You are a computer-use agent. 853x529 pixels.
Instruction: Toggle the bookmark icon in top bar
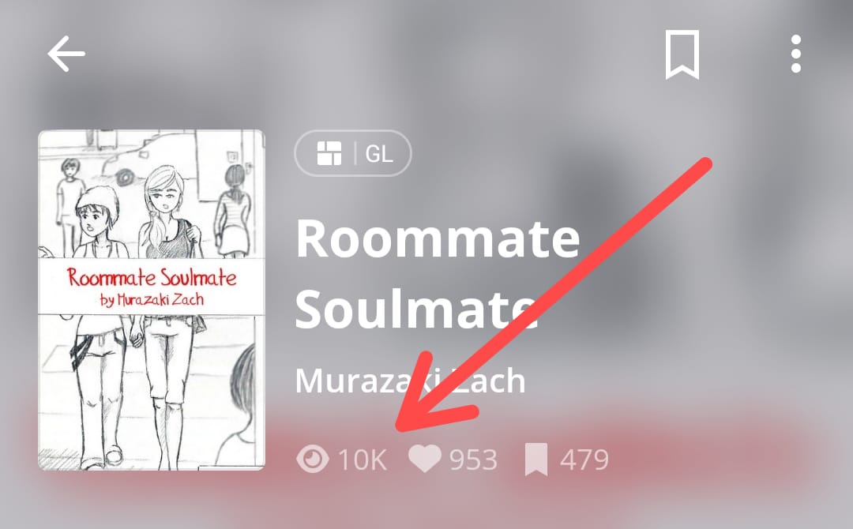(682, 55)
